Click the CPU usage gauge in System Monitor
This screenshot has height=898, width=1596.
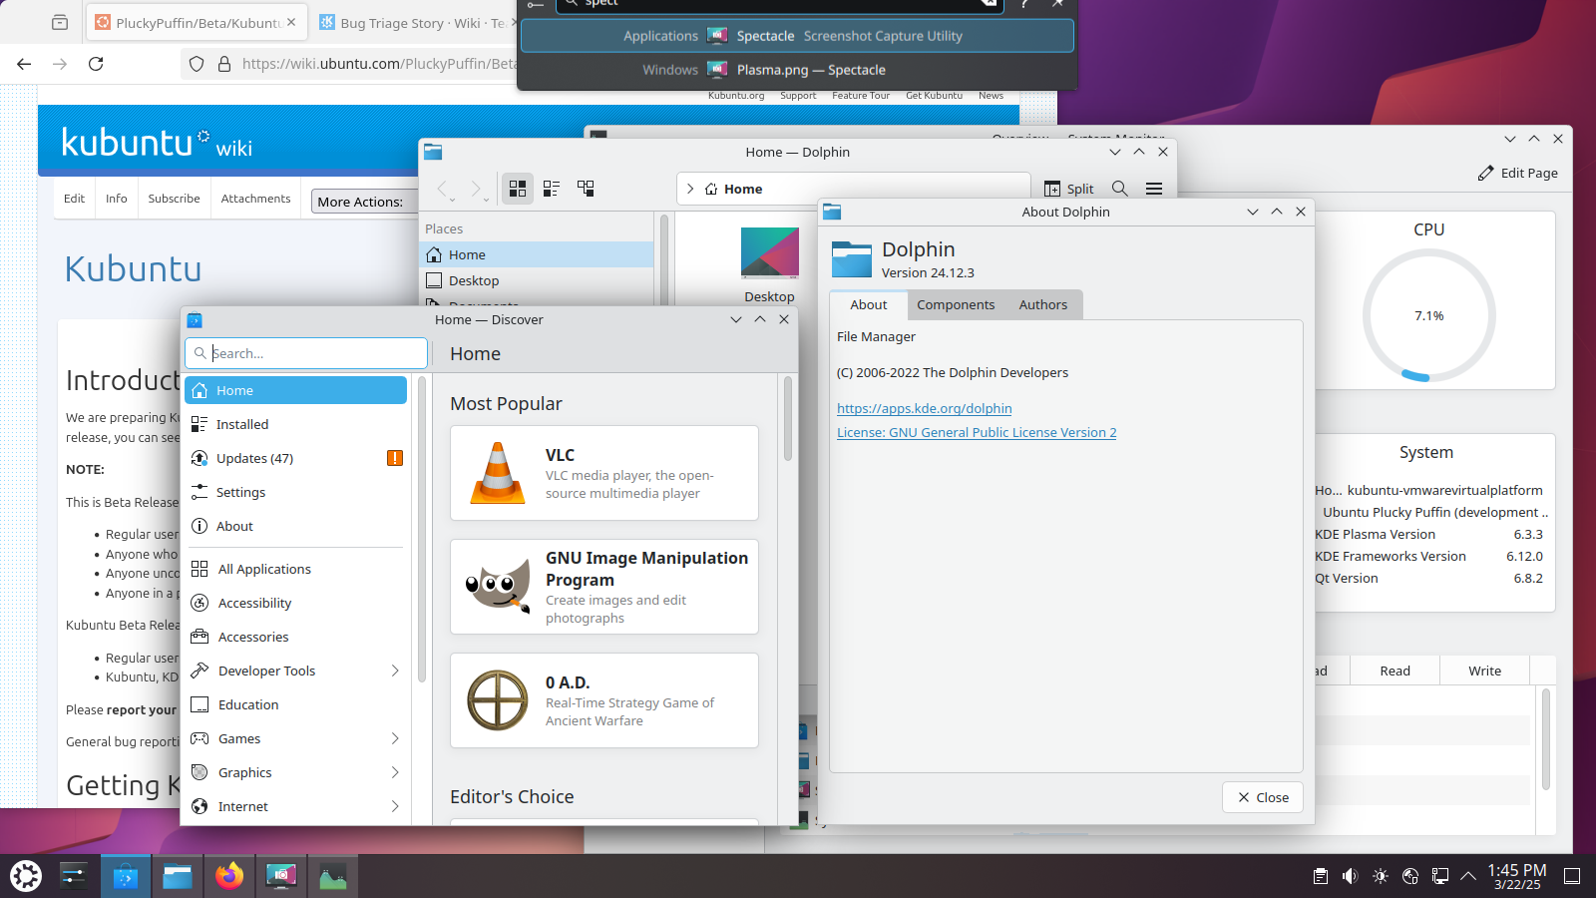(1428, 315)
